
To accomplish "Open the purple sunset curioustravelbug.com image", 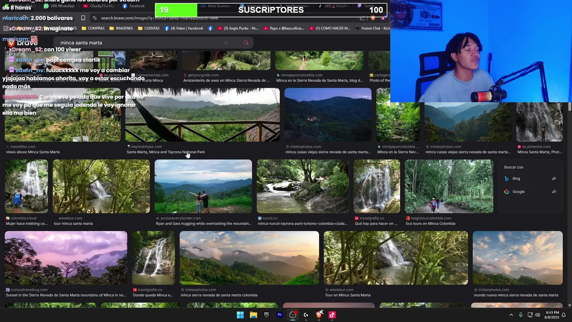I will [66, 258].
